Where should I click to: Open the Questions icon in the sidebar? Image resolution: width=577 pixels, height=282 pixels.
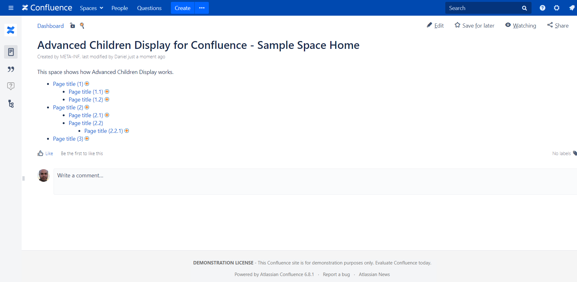click(x=11, y=86)
